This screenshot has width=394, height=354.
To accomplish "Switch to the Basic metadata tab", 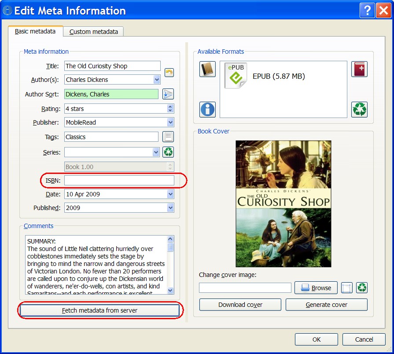I will pos(35,31).
